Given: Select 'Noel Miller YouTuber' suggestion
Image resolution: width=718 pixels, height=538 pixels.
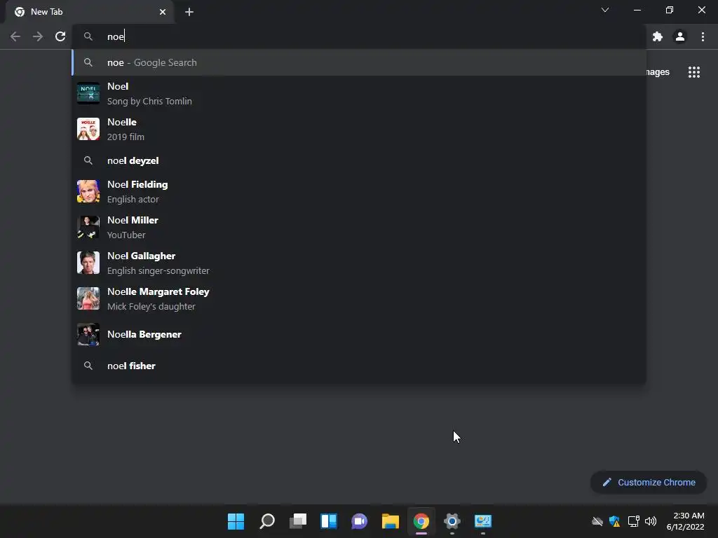Looking at the screenshot, I should [360, 227].
